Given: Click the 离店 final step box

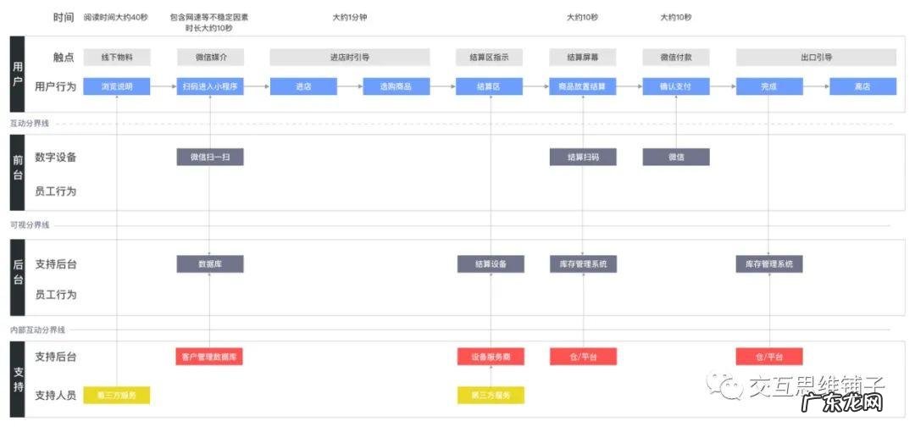Looking at the screenshot, I should (862, 86).
